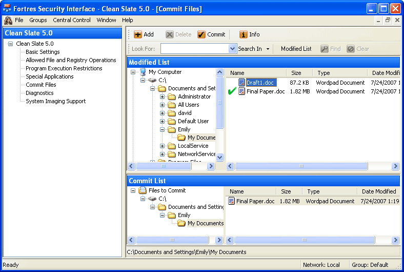This screenshot has height=272, width=404.
Task: Open the Groups menu
Action: 38,20
